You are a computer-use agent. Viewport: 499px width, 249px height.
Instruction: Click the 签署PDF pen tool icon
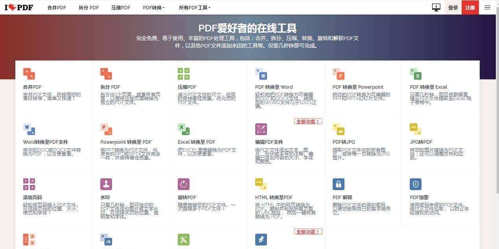(x=261, y=239)
